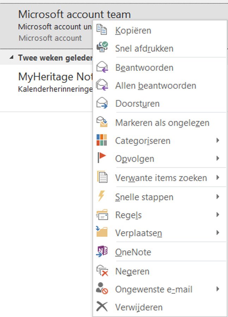Image resolution: width=228 pixels, height=317 pixels.
Task: Select the Microsoft account team email
Action: click(46, 26)
